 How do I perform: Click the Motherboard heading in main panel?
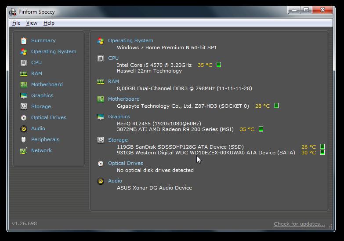124,99
